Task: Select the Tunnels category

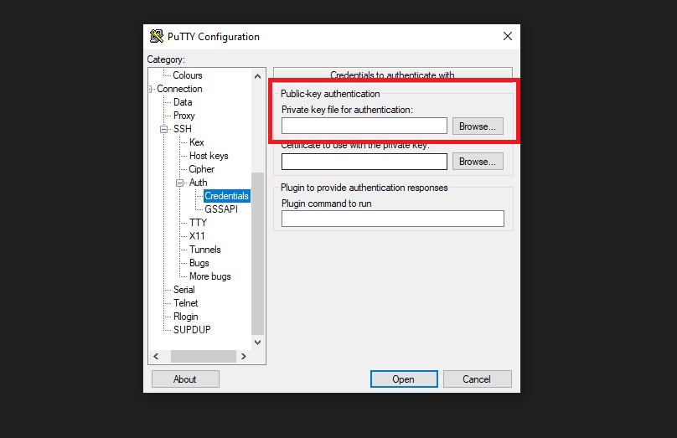Action: 204,250
